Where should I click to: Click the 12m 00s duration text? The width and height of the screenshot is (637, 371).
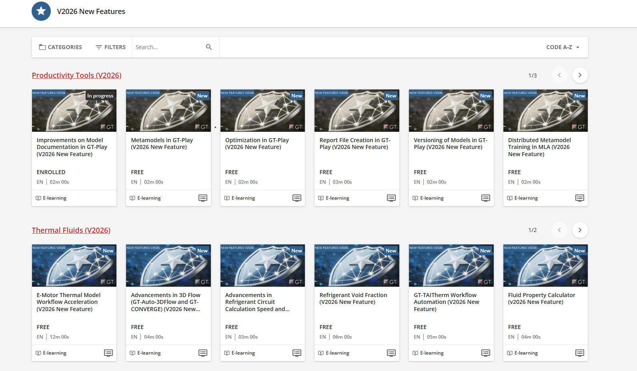point(60,337)
